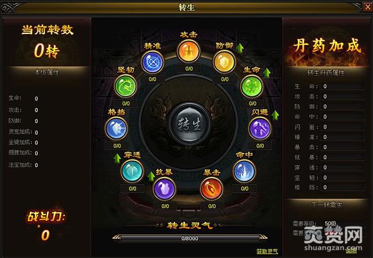Click the blue 命中 hit orb

click(x=244, y=171)
